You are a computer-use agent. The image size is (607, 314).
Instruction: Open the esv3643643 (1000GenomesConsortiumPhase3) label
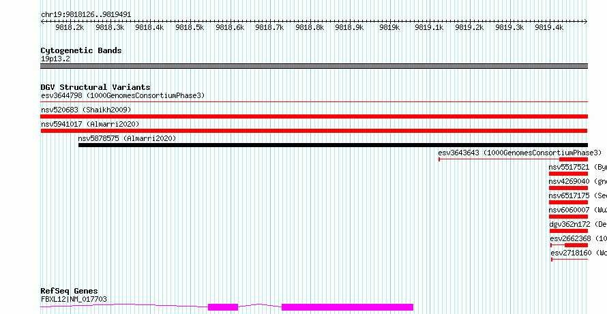tap(520, 153)
